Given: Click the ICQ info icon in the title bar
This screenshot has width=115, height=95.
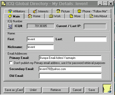Looking at the screenshot, I should coord(3,4).
